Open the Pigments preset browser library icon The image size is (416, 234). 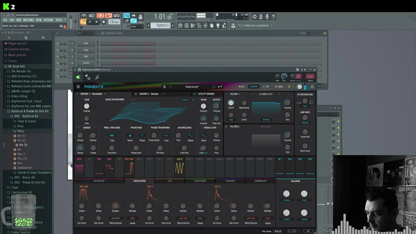click(164, 87)
